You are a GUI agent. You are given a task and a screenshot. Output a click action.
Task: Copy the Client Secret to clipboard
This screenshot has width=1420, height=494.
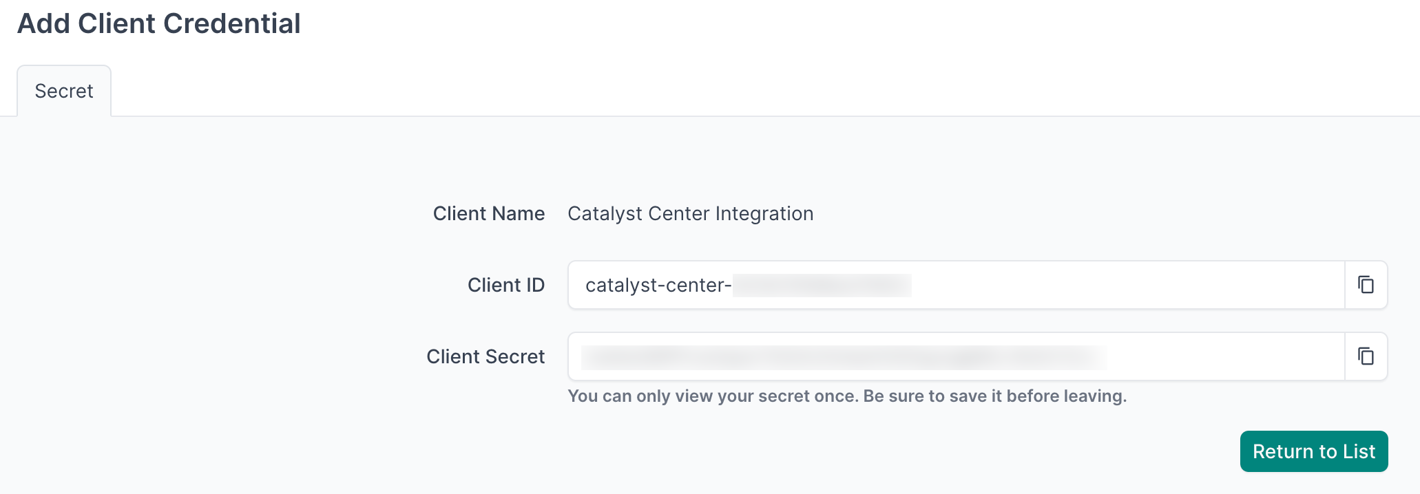[1366, 356]
